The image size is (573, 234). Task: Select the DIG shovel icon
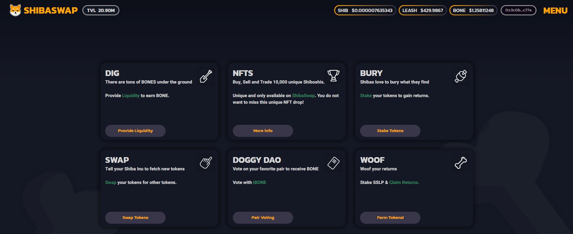206,76
